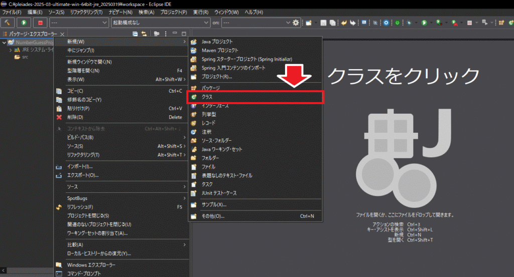514x277 pixels.
Task: Close the パッケージ・エクスプローラー tab
Action: coord(62,34)
